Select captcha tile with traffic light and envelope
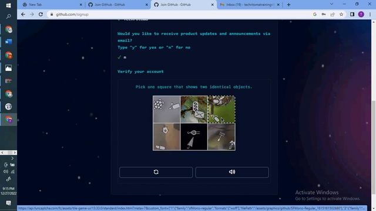 coord(194,110)
